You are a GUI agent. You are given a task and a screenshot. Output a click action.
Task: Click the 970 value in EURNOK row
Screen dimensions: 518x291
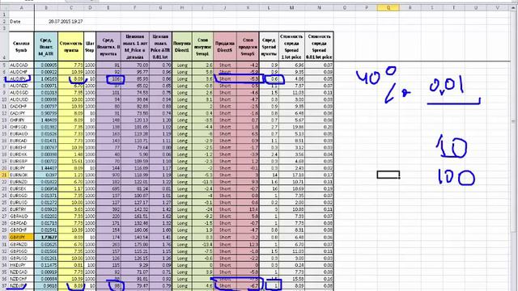(x=108, y=175)
